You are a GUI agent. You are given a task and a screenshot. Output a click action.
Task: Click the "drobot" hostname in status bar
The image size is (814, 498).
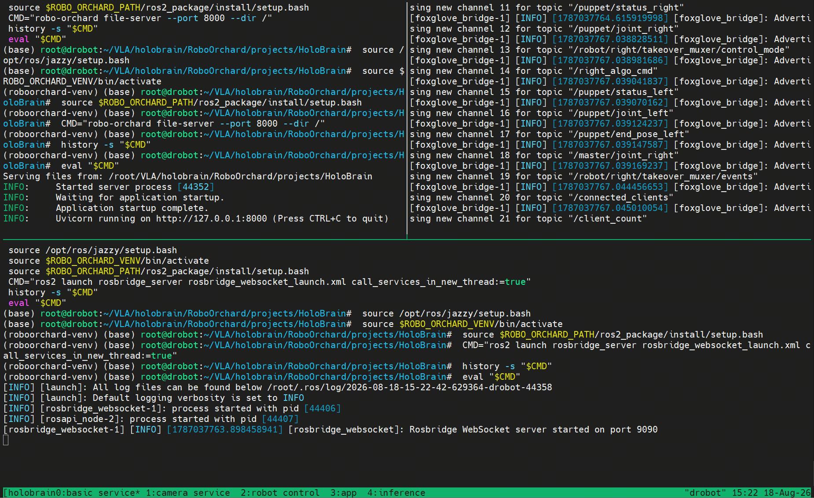pyautogui.click(x=705, y=493)
